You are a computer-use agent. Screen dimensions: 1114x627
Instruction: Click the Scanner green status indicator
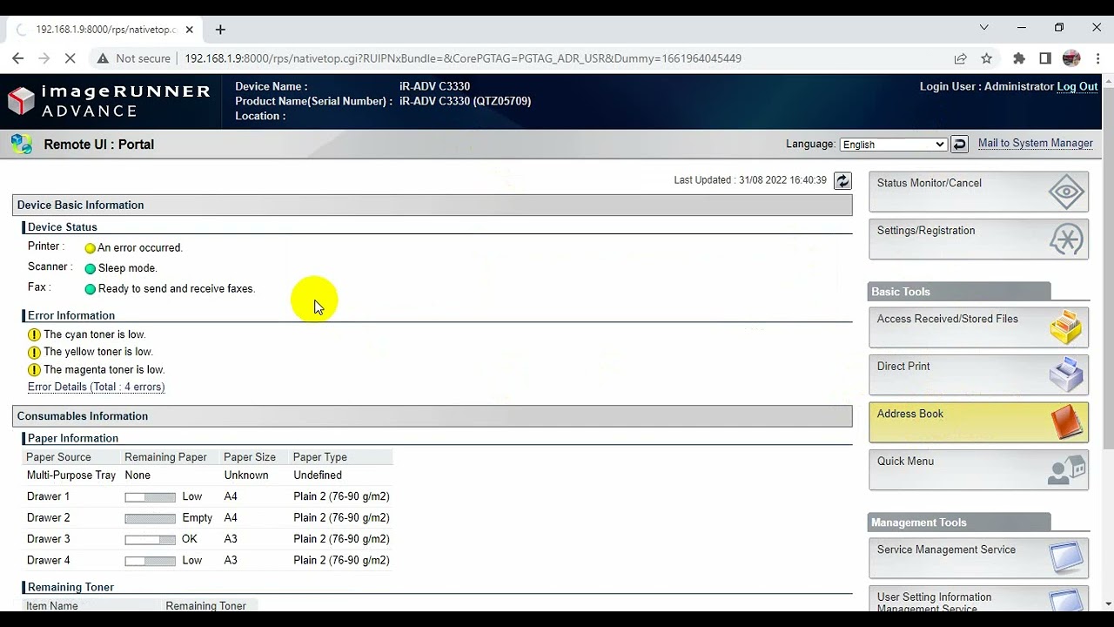(x=90, y=268)
